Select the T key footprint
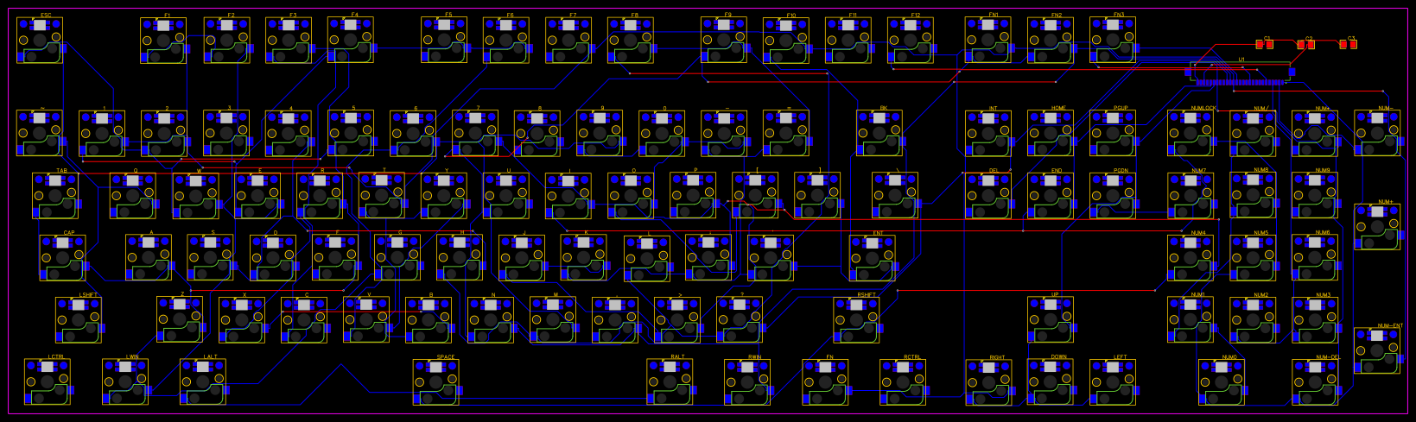 coord(382,196)
